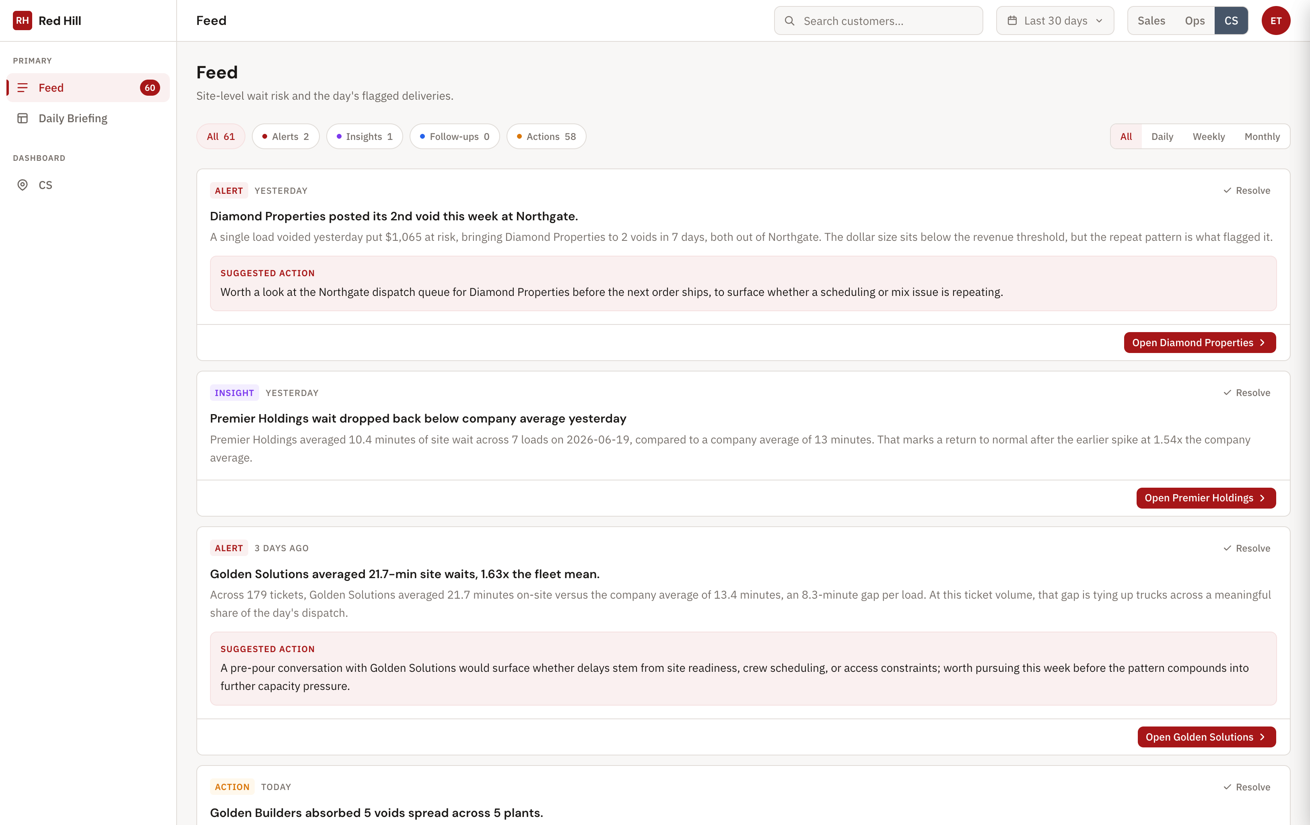
Task: Click the Diamond Properties SUGGESTED ACTION box
Action: pos(743,283)
